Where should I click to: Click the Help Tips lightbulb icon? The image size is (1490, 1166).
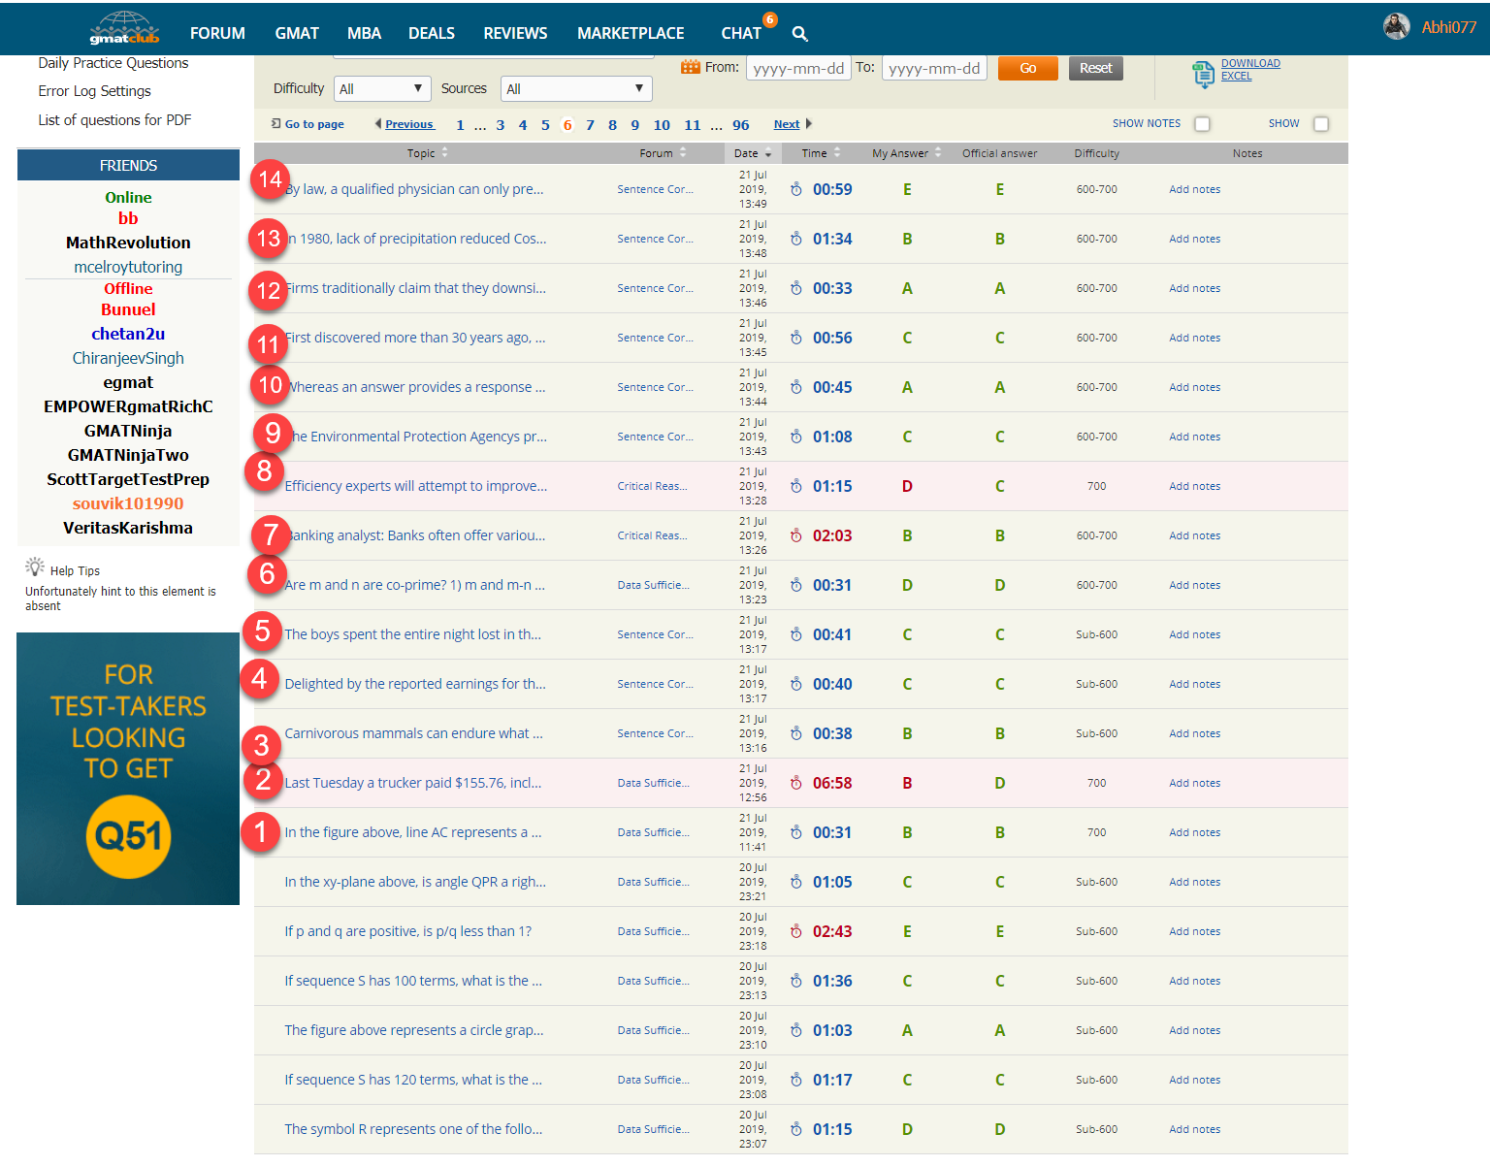35,566
